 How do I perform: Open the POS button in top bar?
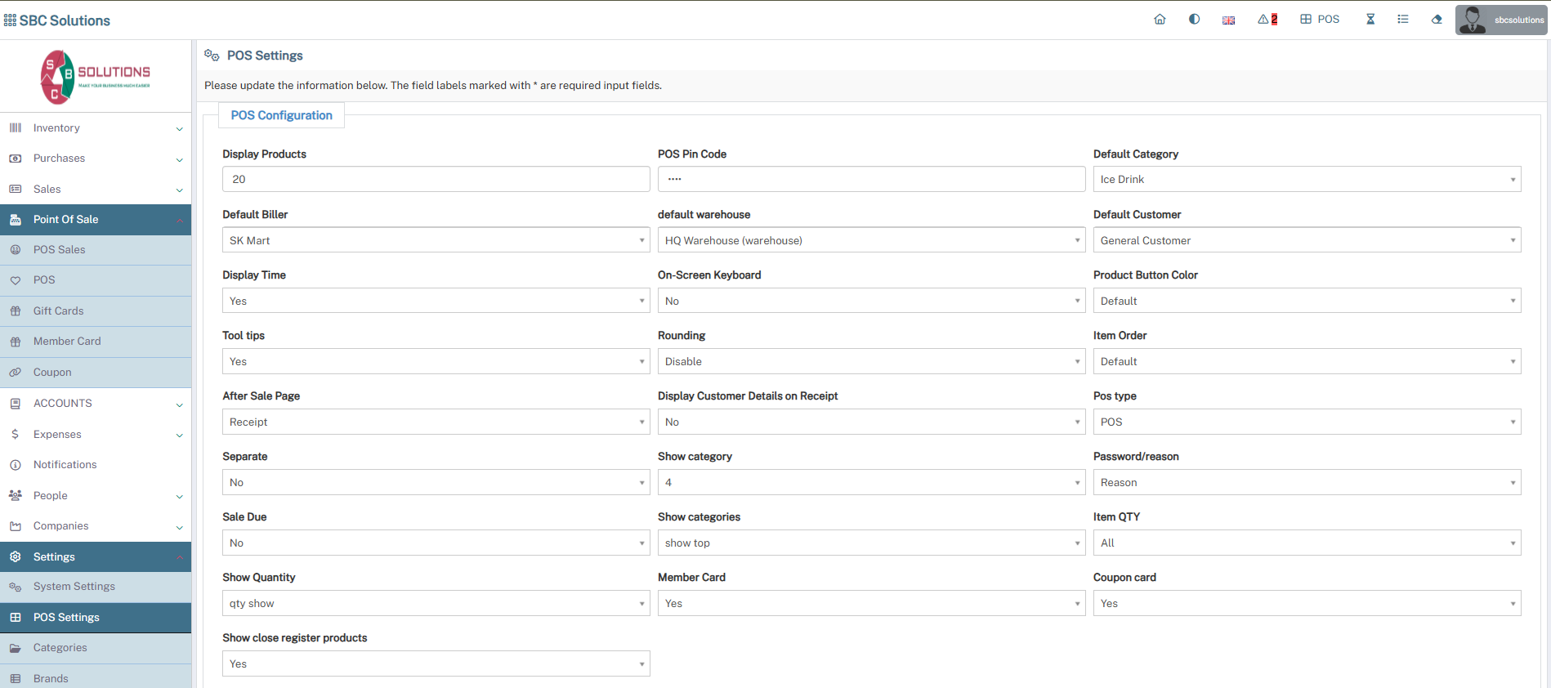tap(1320, 20)
